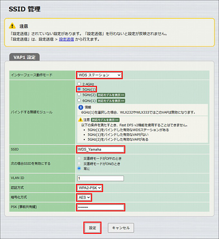Click the PSK (事前共有鍵) password field
The image size is (219, 239).
(100, 207)
